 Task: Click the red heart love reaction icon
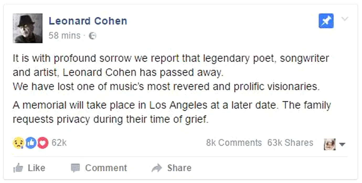pos(43,143)
